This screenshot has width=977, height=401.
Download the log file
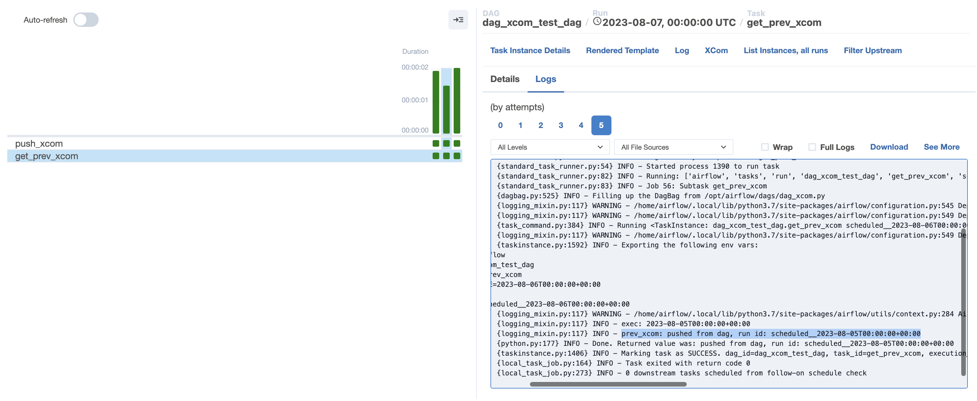(x=889, y=147)
